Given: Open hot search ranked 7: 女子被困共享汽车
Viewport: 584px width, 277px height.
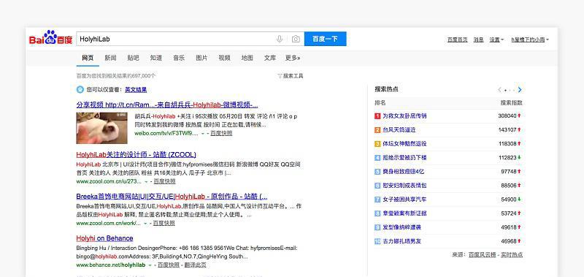Looking at the screenshot, I should [404, 200].
